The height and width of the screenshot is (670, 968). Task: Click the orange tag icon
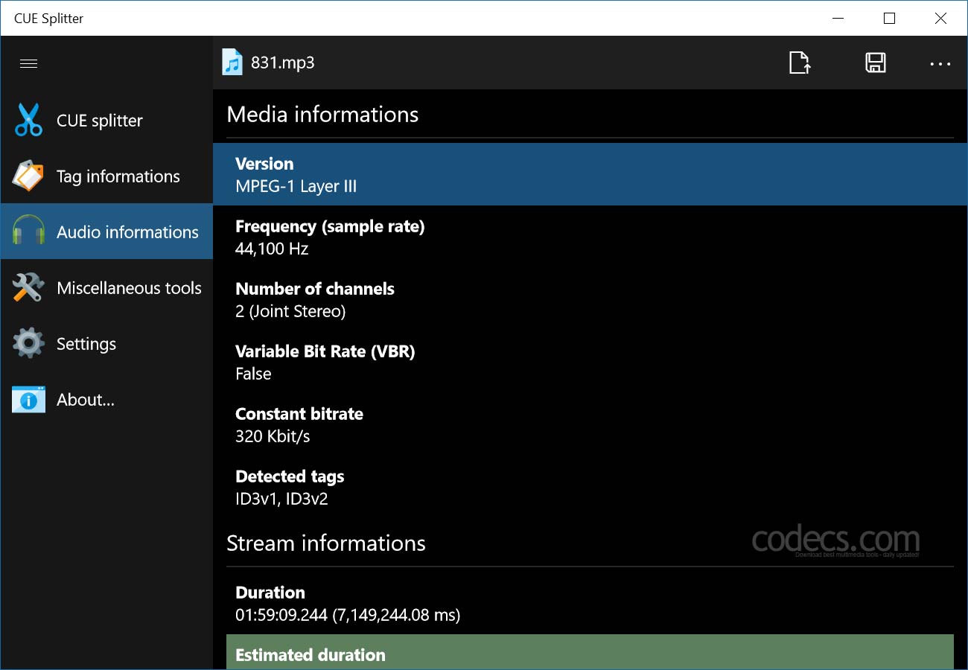28,176
